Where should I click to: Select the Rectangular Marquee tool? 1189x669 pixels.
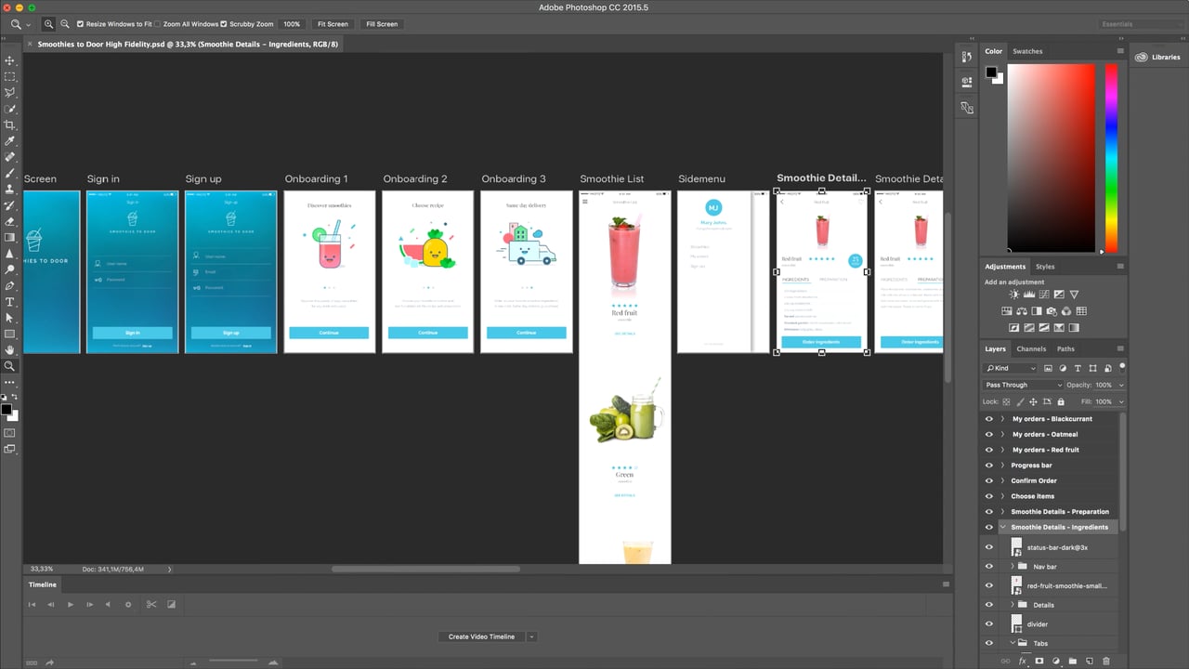pos(10,76)
